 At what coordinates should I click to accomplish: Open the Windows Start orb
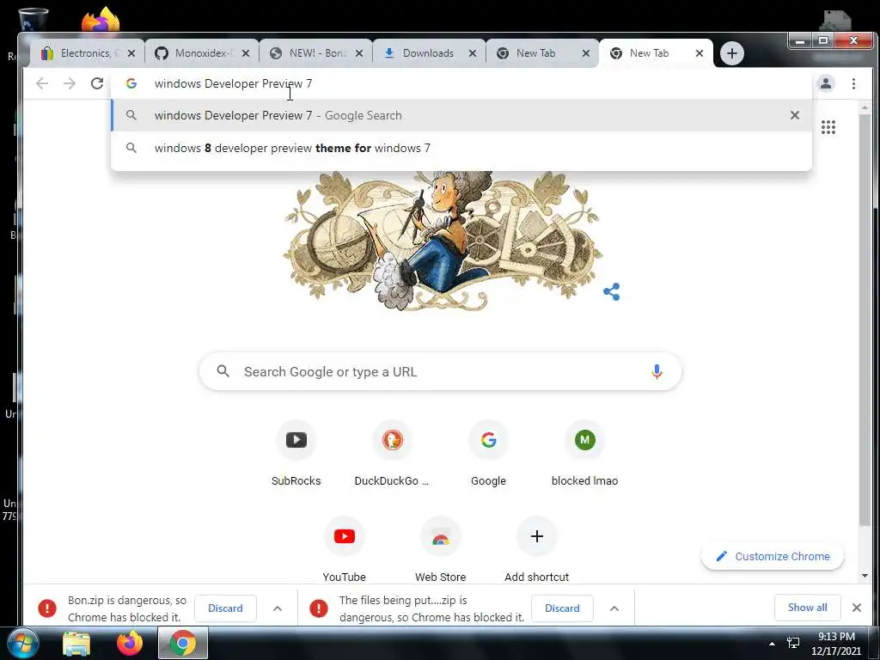[22, 643]
